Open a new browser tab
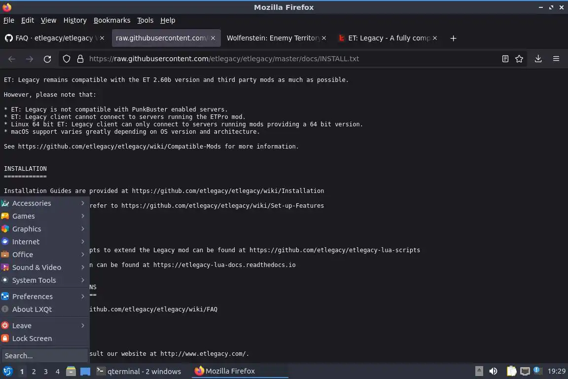The height and width of the screenshot is (379, 568). tap(453, 38)
